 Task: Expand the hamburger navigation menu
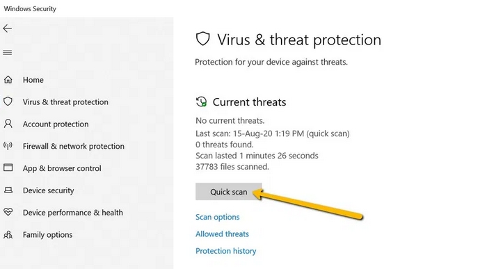[x=8, y=53]
